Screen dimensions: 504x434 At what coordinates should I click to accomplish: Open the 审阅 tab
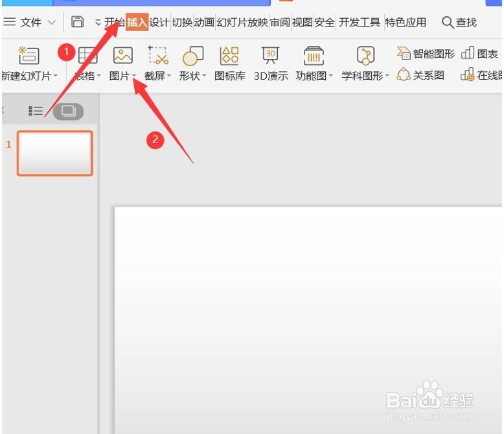[x=280, y=23]
